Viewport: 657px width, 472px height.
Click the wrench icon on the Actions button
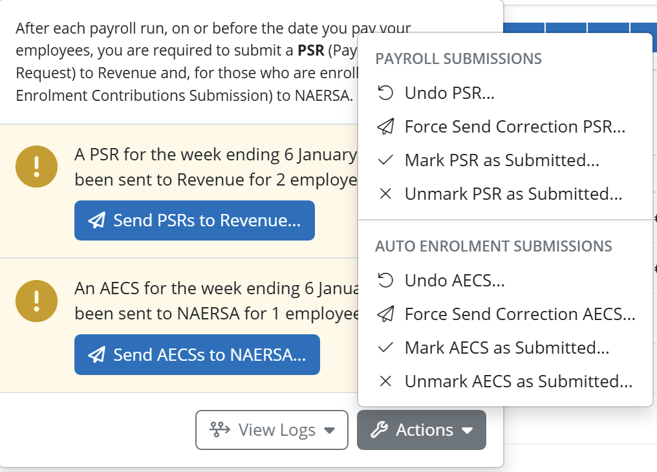[x=379, y=430]
